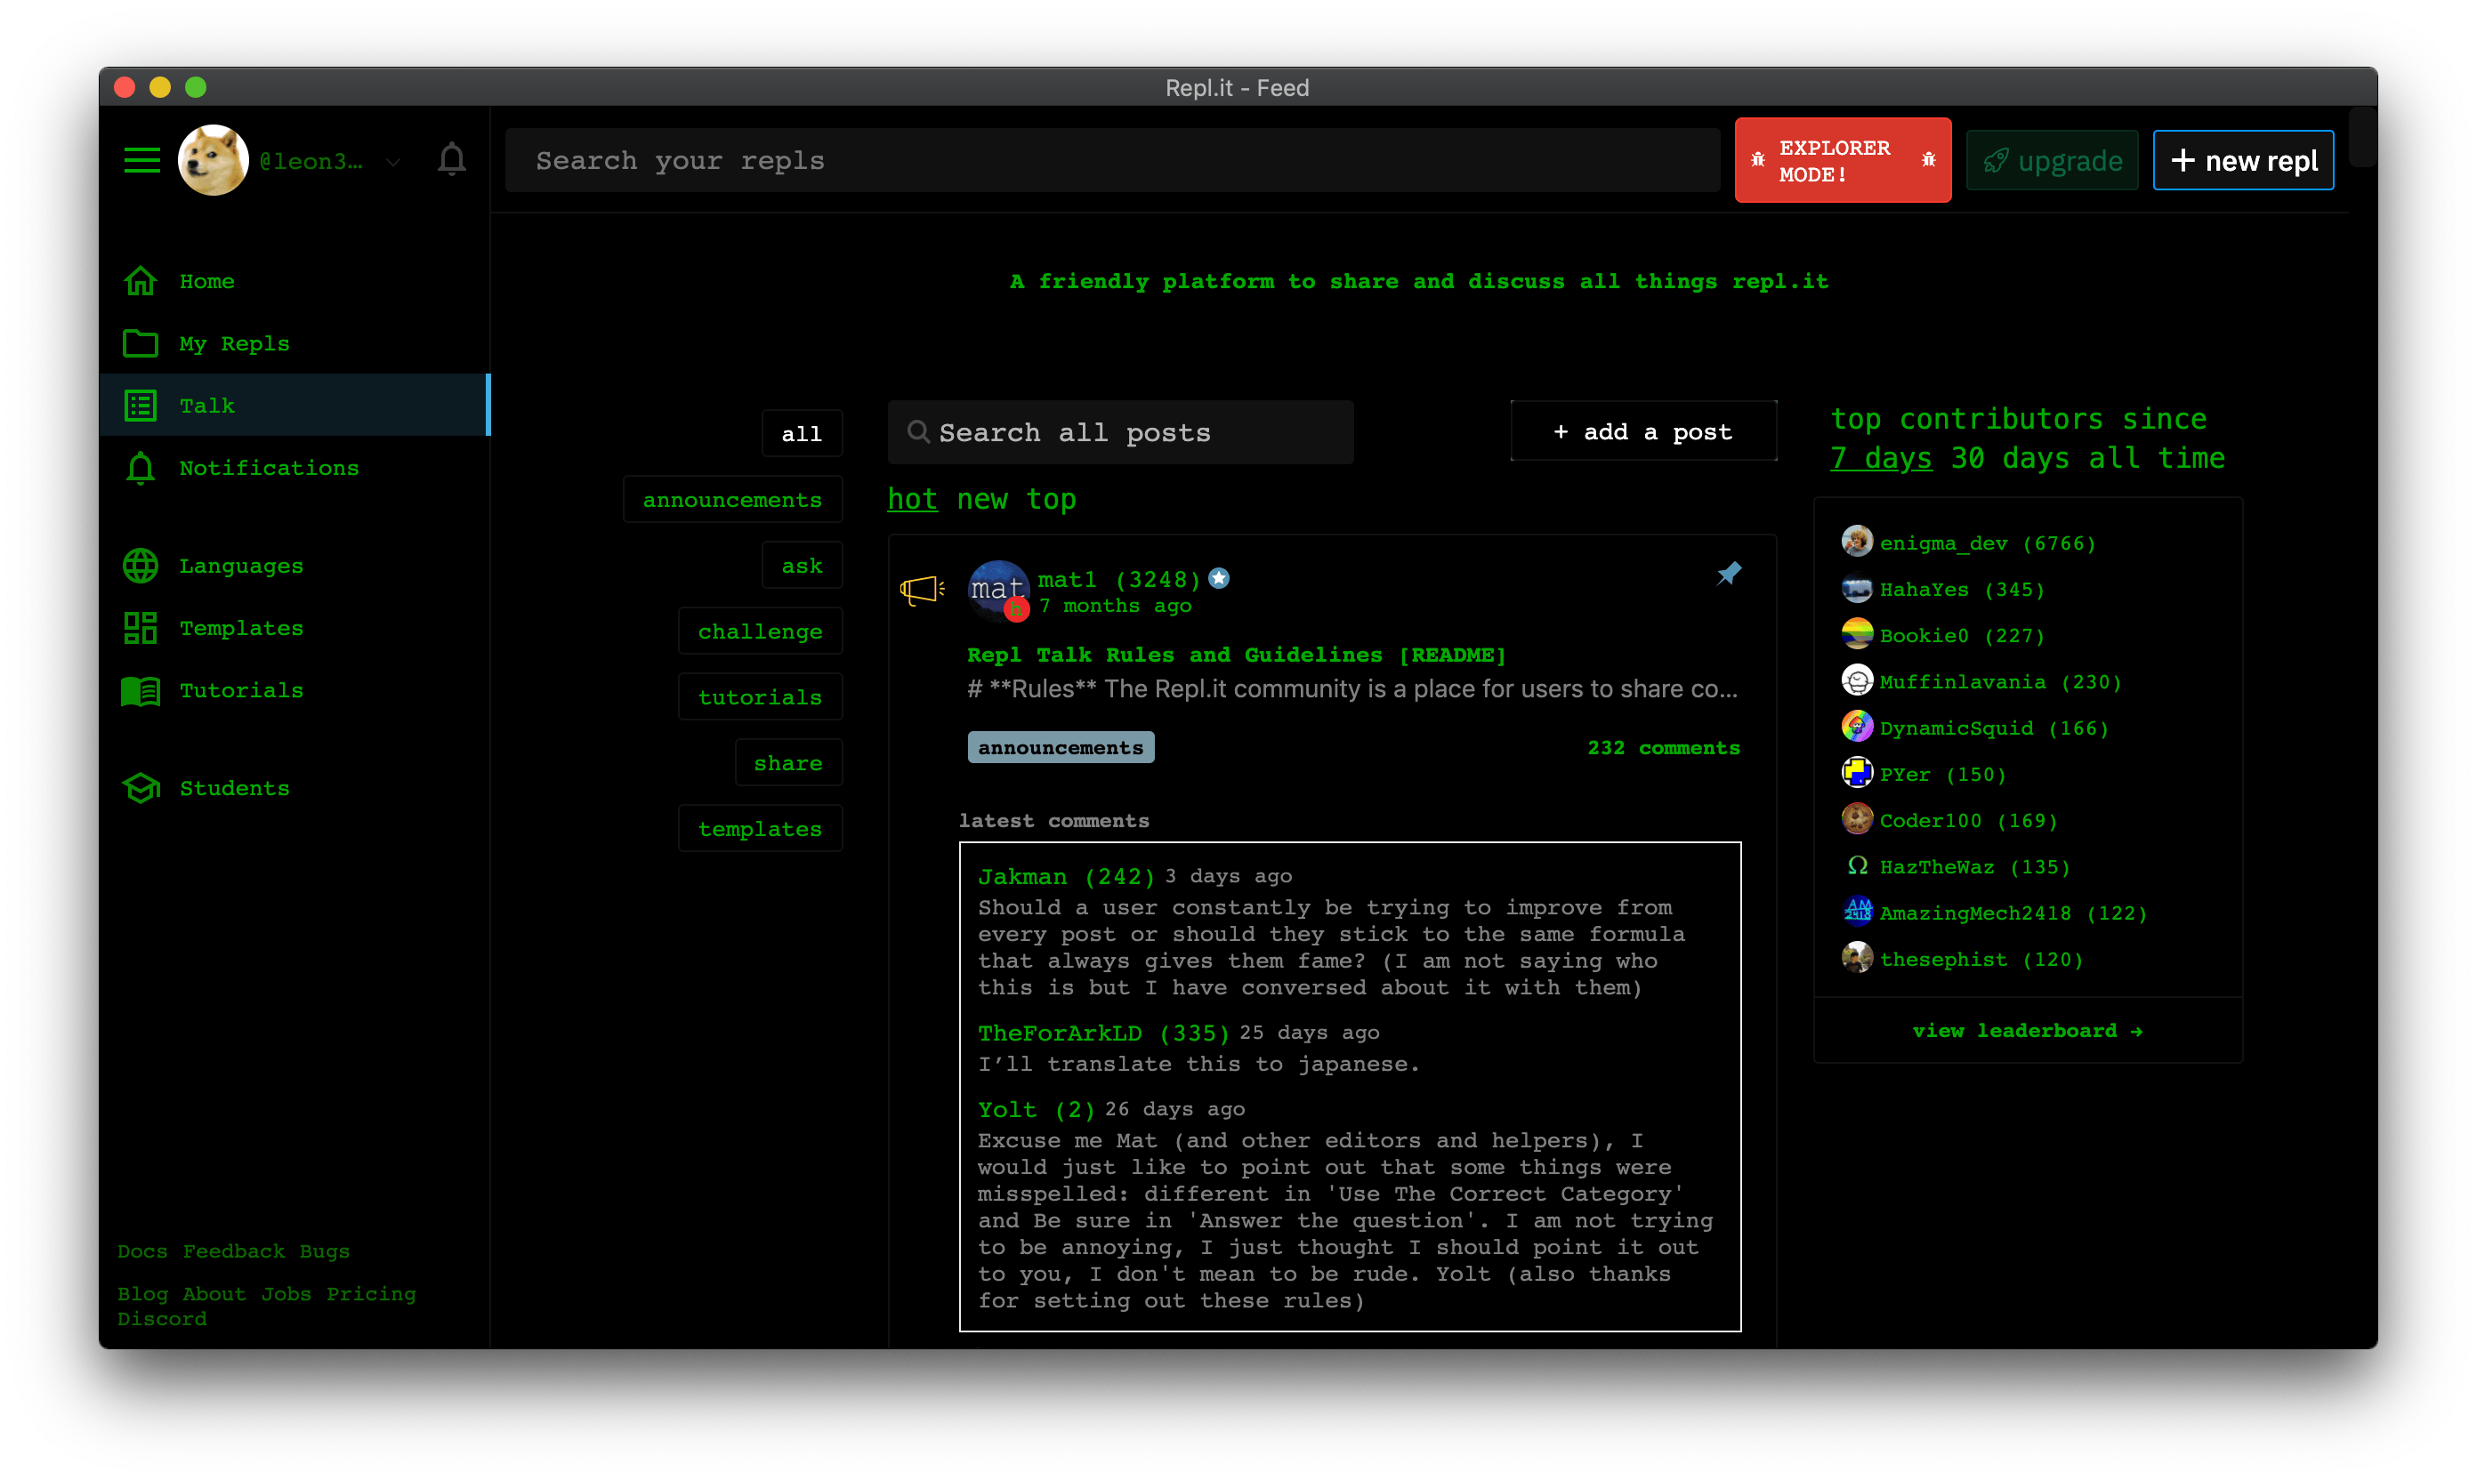Open the hamburger menu icon
Image resolution: width=2477 pixels, height=1480 pixels.
[x=141, y=159]
